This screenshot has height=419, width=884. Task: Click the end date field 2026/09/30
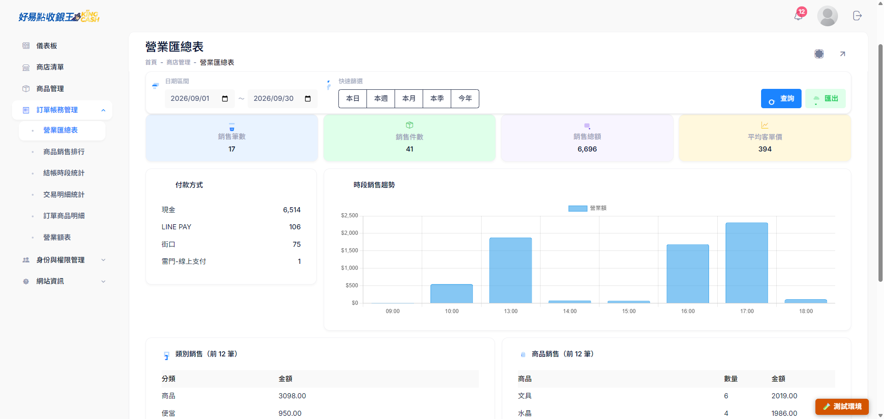pos(282,99)
